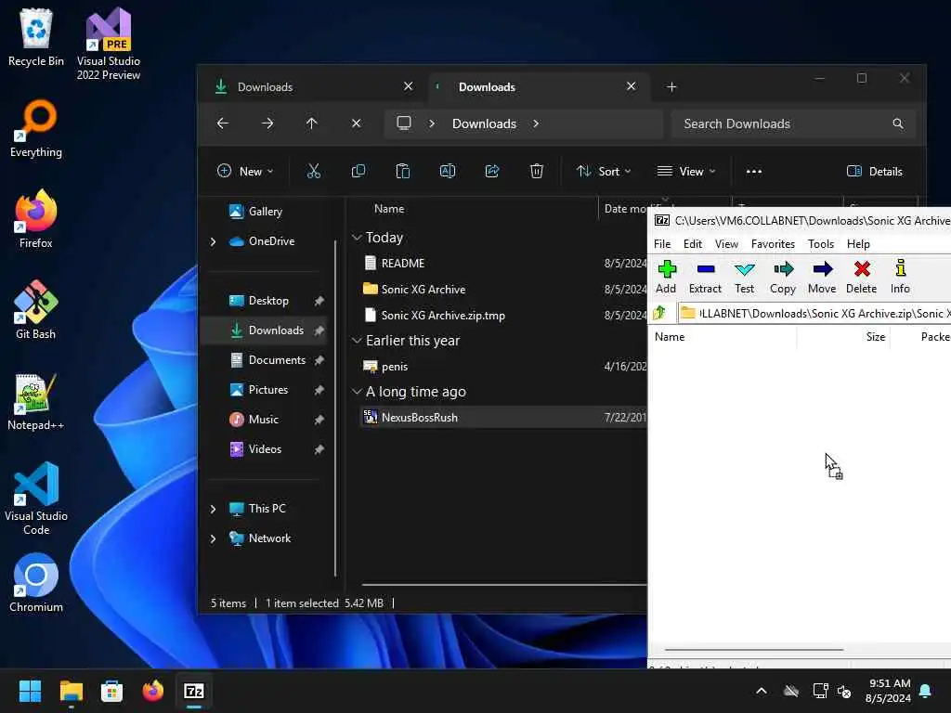Viewport: 951px width, 713px height.
Task: Select Sonic XG Archive.zip.tmp file
Action: (434, 316)
